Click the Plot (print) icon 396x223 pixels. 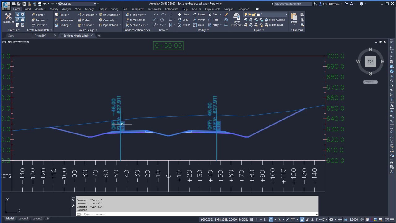[40, 4]
